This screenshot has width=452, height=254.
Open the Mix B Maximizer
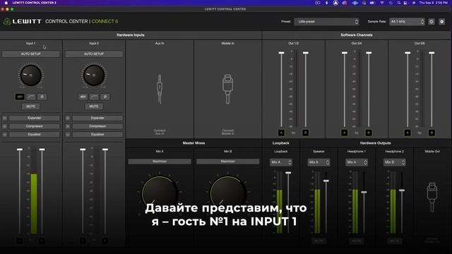pyautogui.click(x=227, y=162)
